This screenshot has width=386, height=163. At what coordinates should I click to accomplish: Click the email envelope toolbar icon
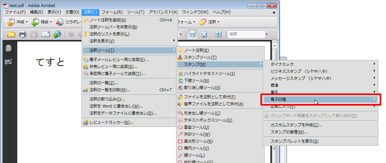[x=45, y=34]
